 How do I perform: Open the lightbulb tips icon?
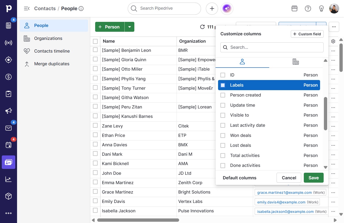[321, 8]
